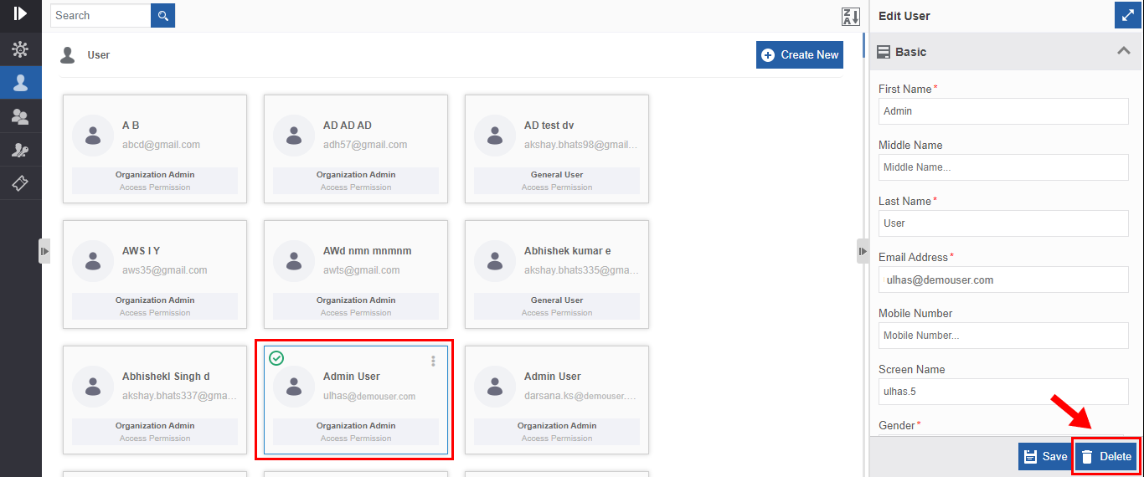Click General User permission on AD test dv card
Viewport: 1144px width, 477px height.
(x=557, y=175)
